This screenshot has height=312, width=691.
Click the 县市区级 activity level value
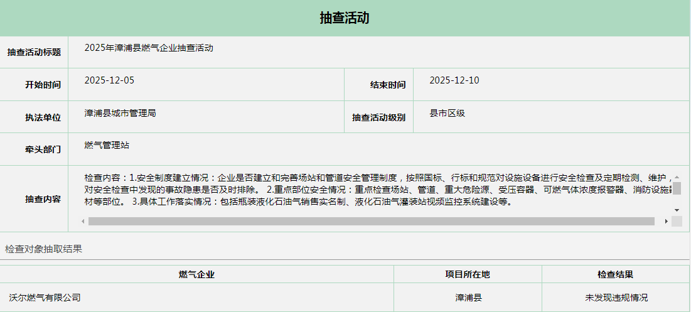[x=447, y=113]
